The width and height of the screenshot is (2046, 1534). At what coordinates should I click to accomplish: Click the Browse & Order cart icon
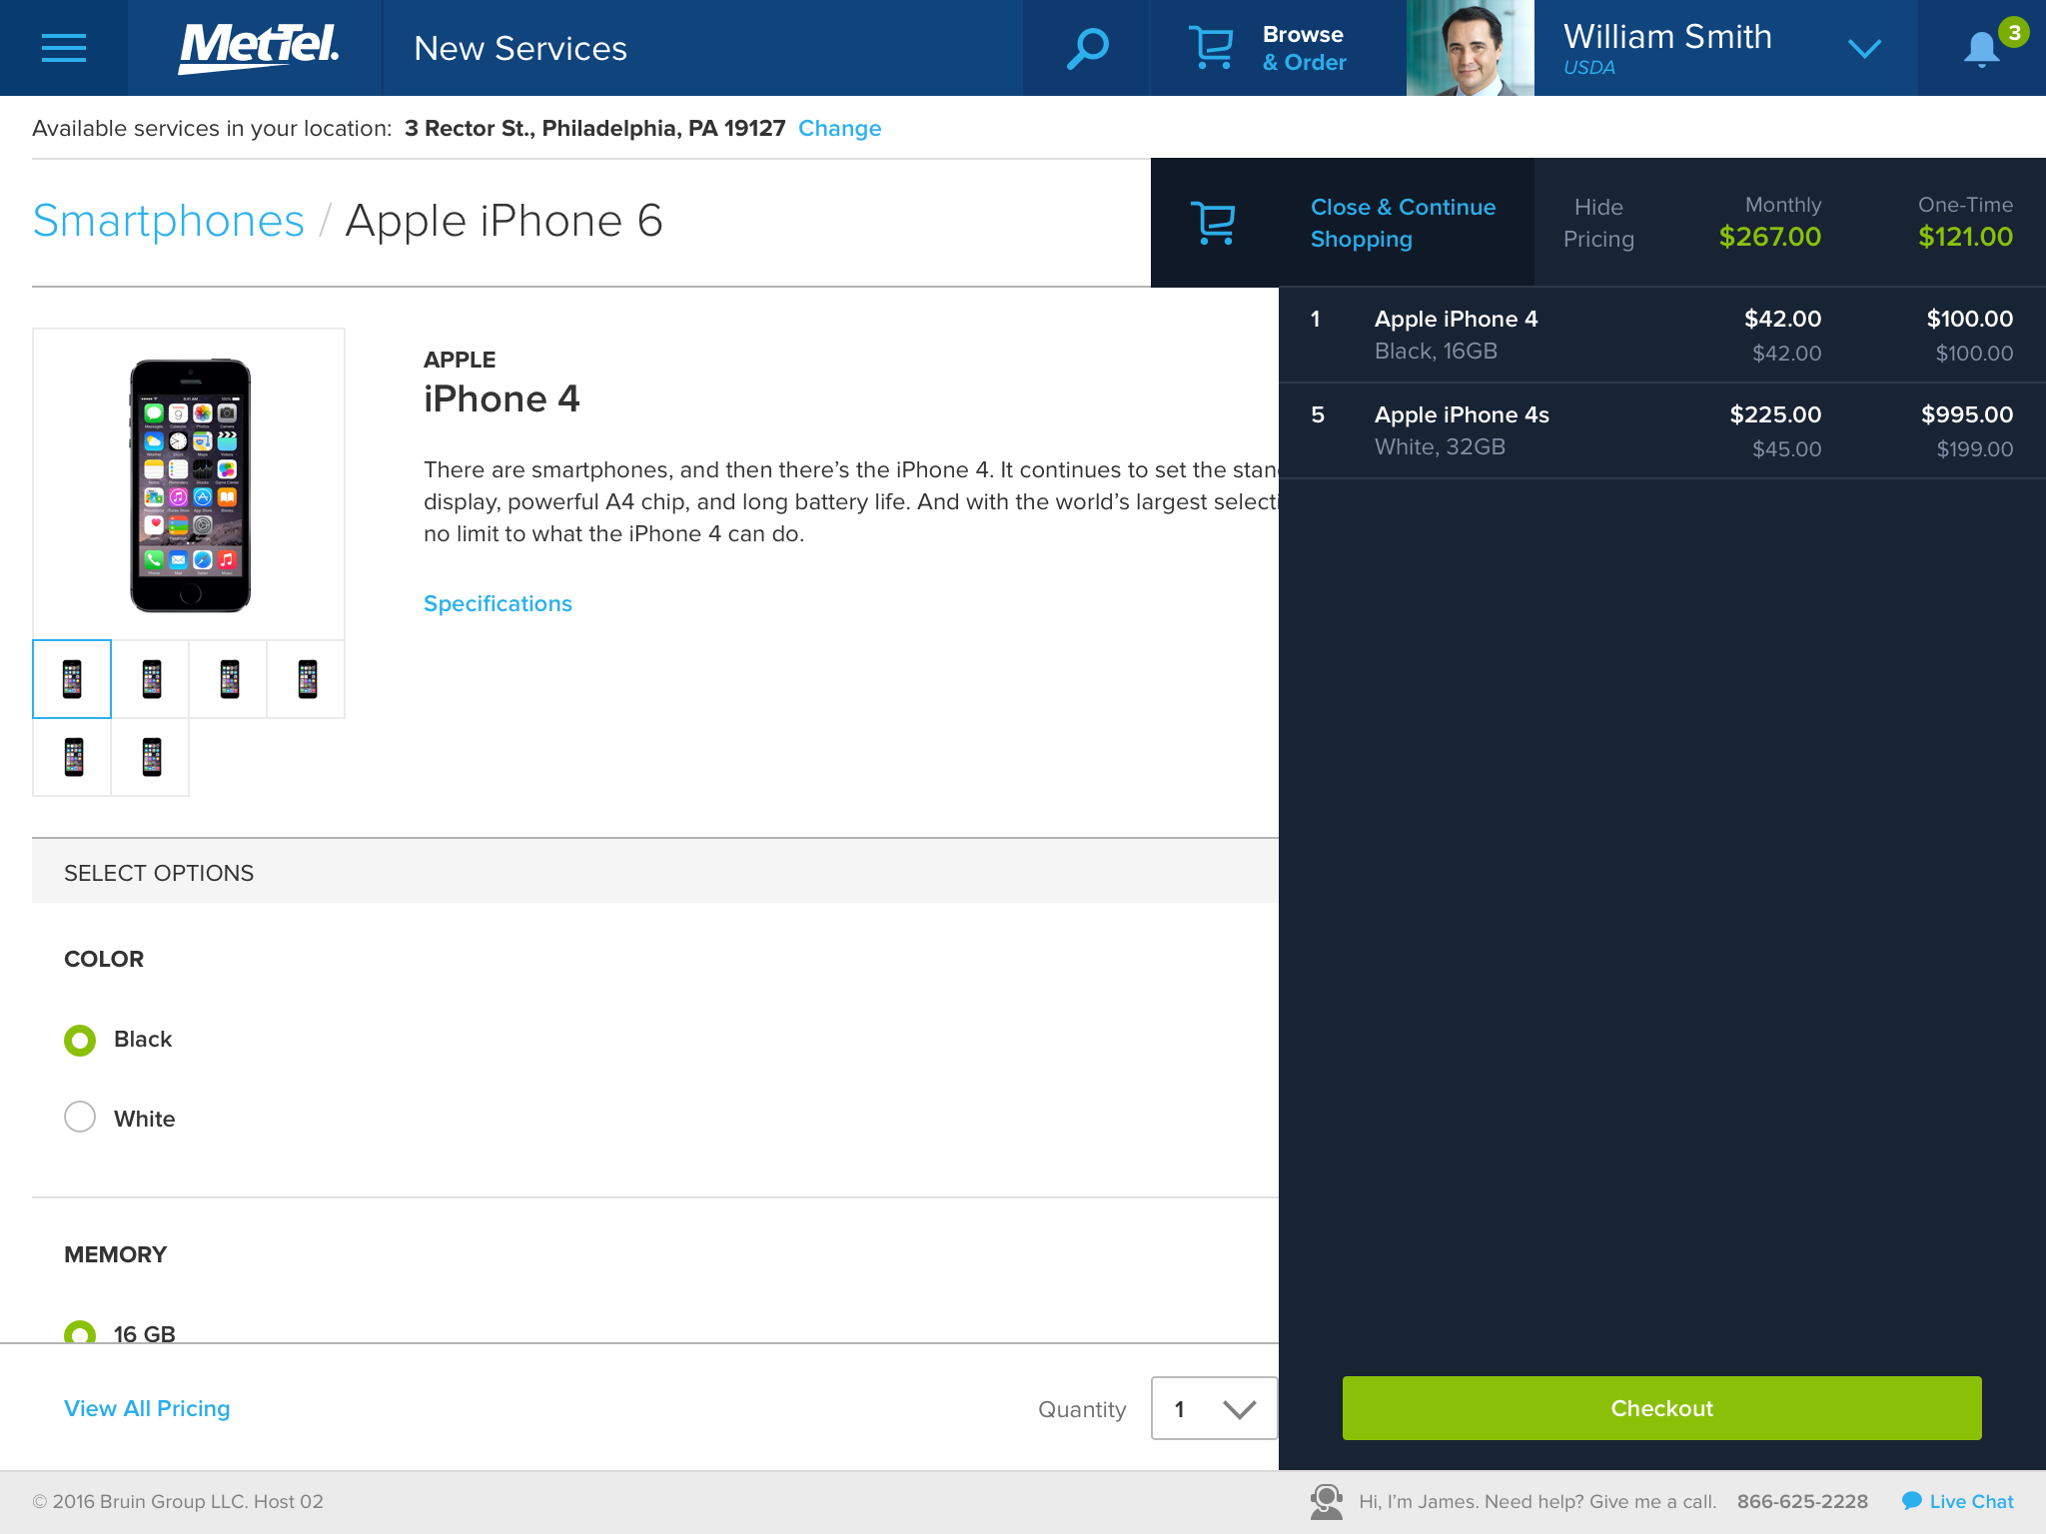coord(1211,48)
